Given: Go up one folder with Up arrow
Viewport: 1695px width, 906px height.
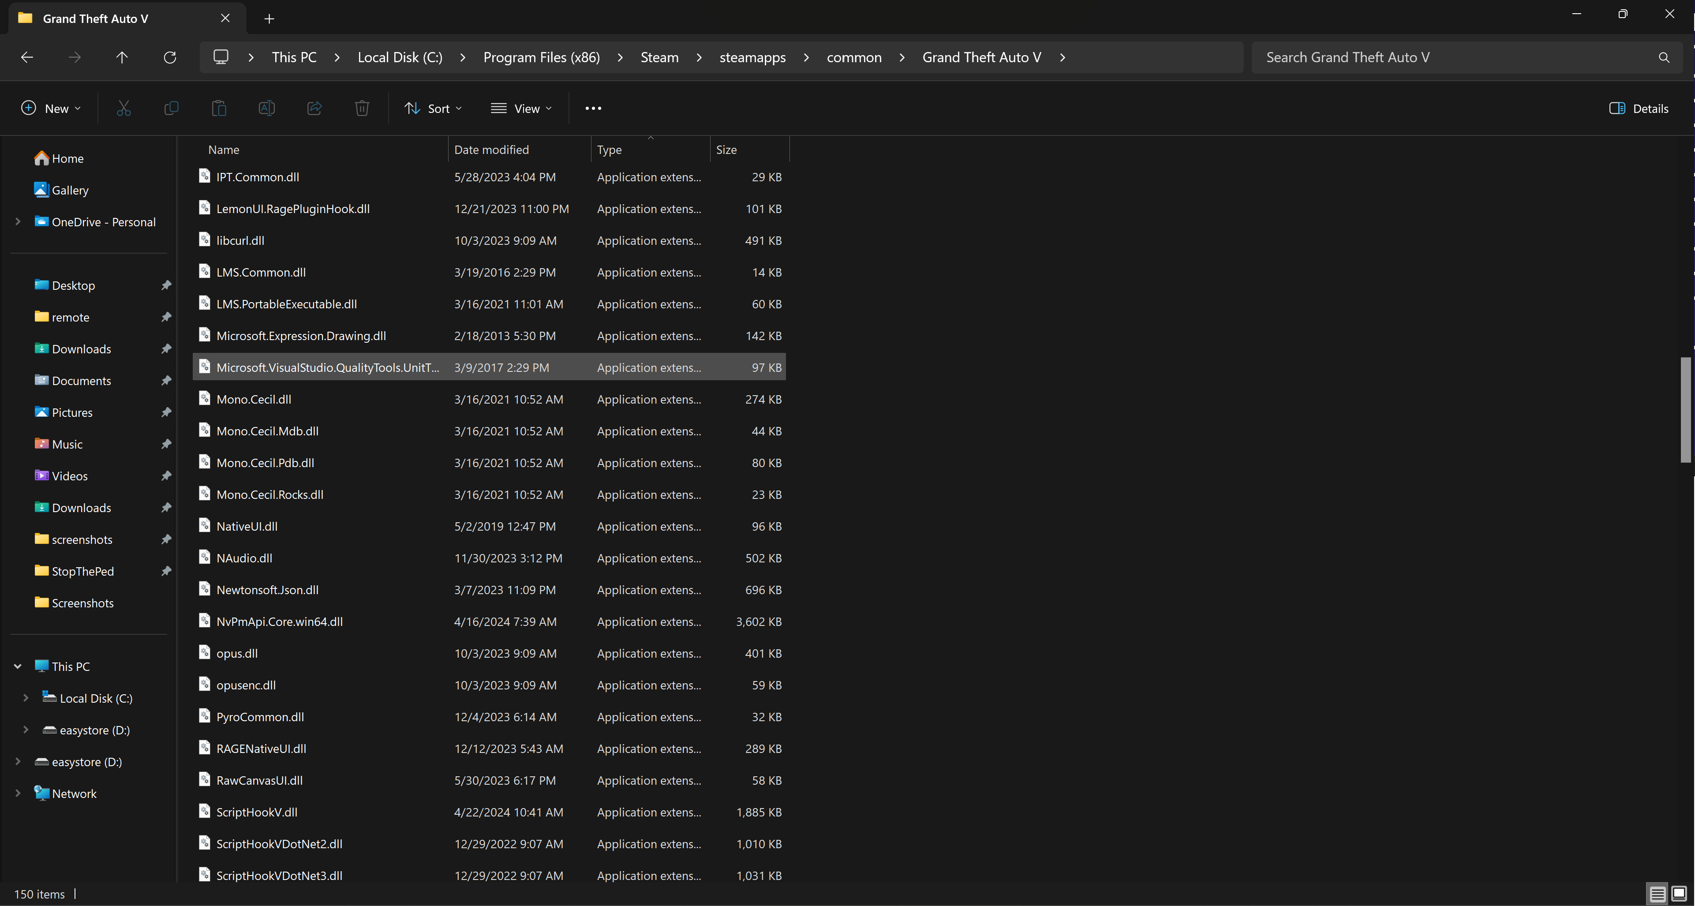Looking at the screenshot, I should [122, 57].
